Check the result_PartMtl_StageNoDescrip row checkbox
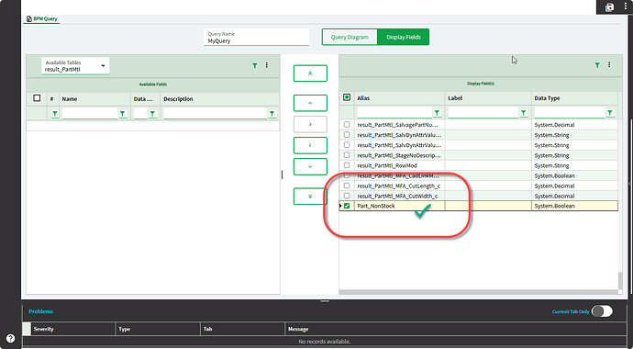Image resolution: width=633 pixels, height=349 pixels. pos(347,155)
